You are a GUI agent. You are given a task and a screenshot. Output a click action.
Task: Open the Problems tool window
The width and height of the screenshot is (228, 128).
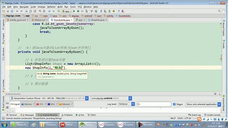point(67,115)
